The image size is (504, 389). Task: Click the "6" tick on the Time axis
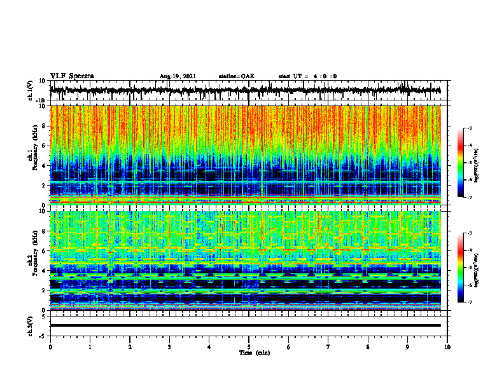pos(289,347)
